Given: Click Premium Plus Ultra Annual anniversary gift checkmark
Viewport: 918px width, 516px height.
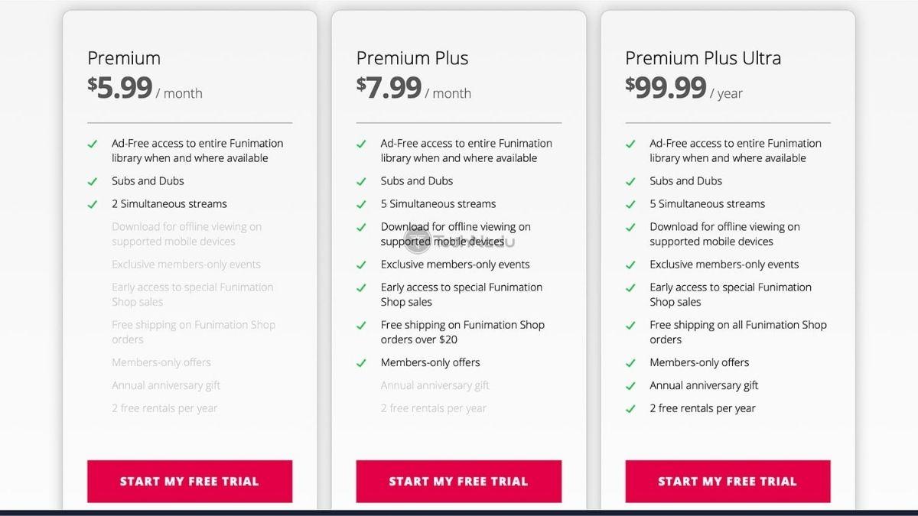Looking at the screenshot, I should coord(630,386).
